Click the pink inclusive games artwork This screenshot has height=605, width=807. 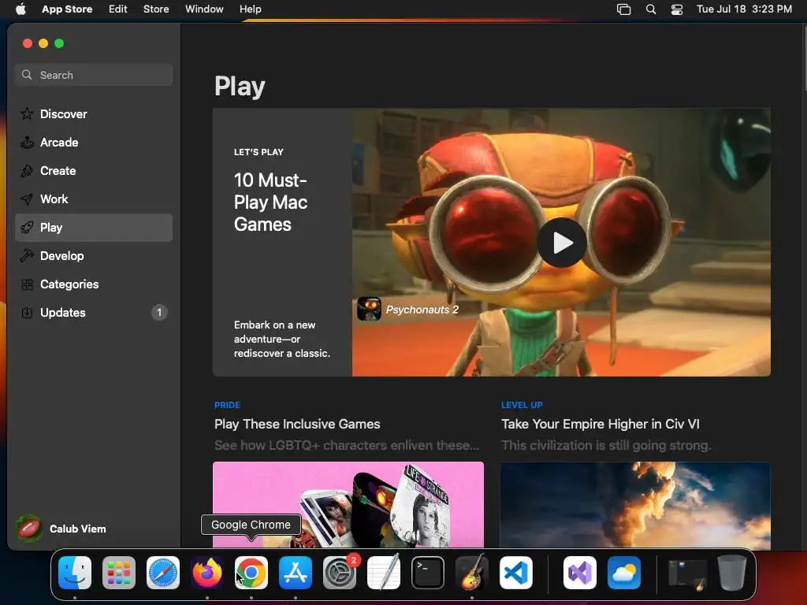pos(348,505)
